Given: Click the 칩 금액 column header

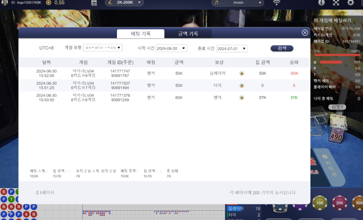Looking at the screenshot, I should pos(263,62).
